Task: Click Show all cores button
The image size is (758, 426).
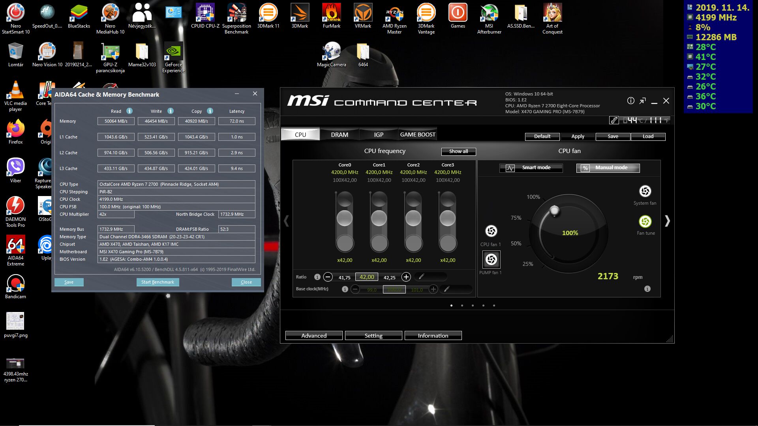Action: (x=458, y=151)
